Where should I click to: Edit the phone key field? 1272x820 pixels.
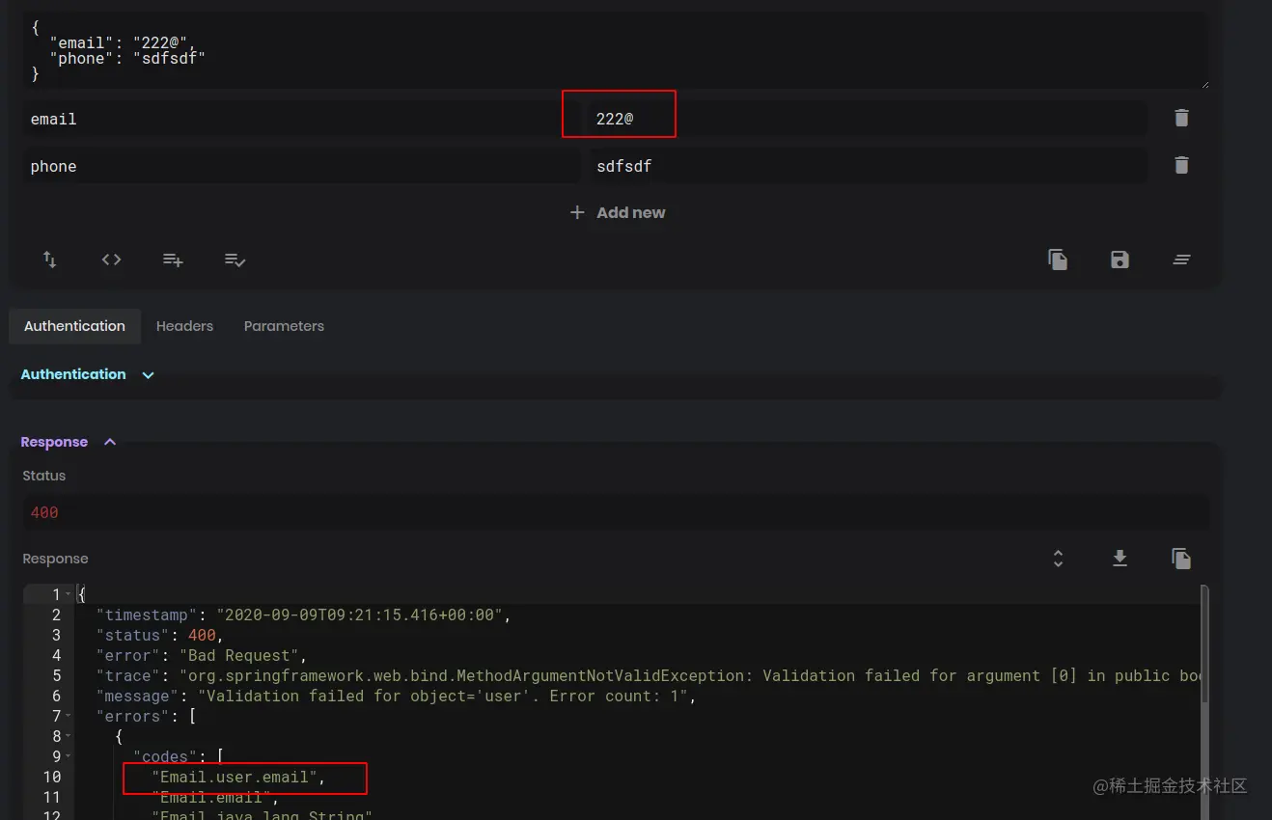pyautogui.click(x=300, y=166)
